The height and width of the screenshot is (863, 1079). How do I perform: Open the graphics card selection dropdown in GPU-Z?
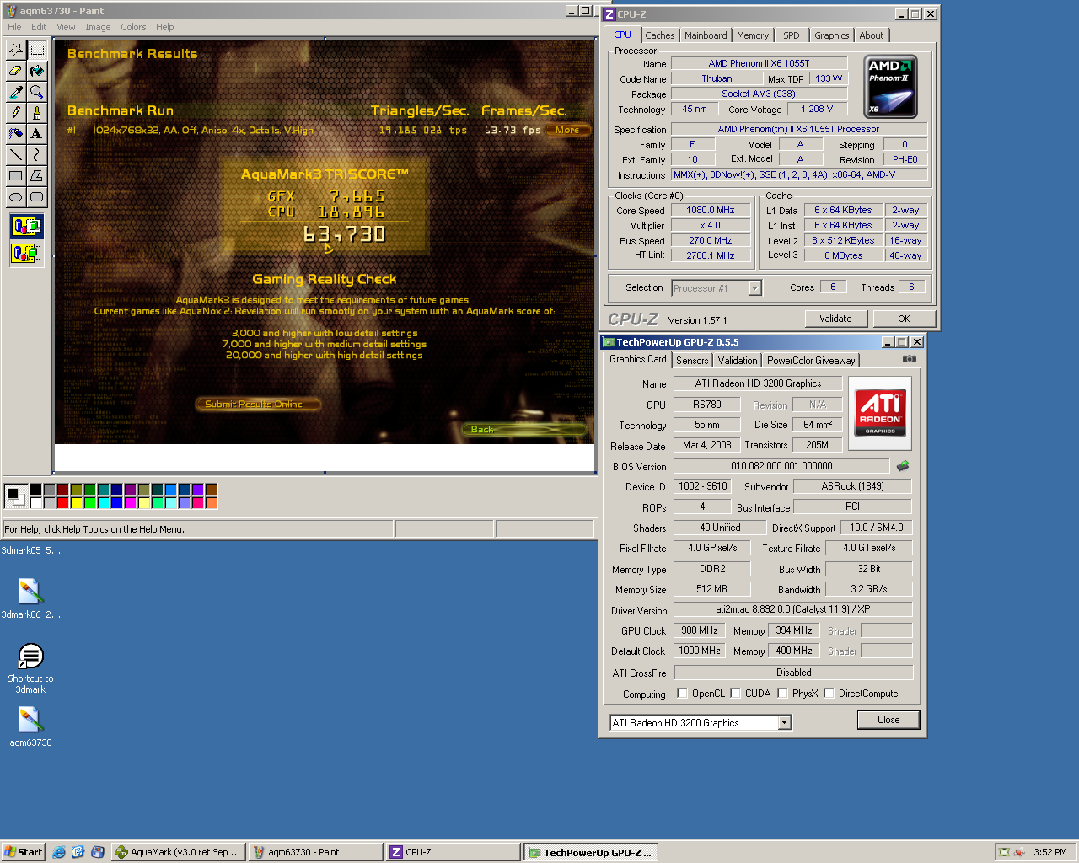[x=785, y=722]
